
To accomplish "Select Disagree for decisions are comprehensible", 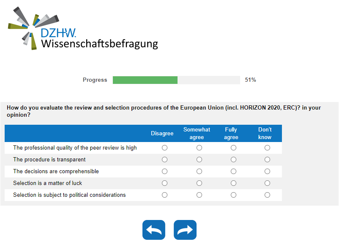I will 165,172.
